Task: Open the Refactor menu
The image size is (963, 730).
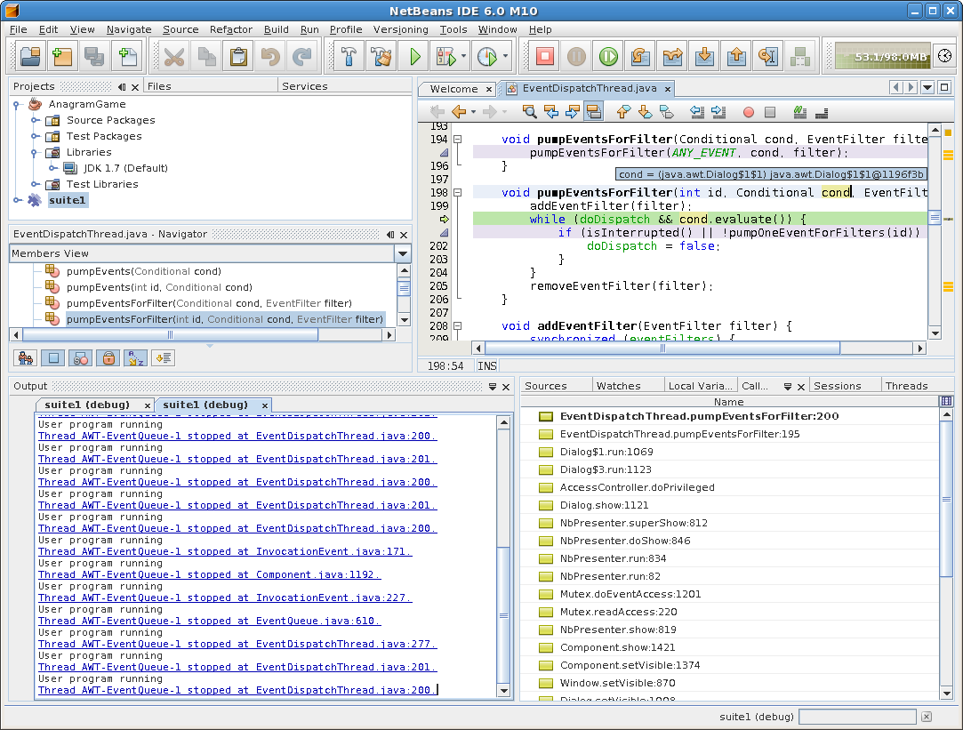Action: click(231, 29)
